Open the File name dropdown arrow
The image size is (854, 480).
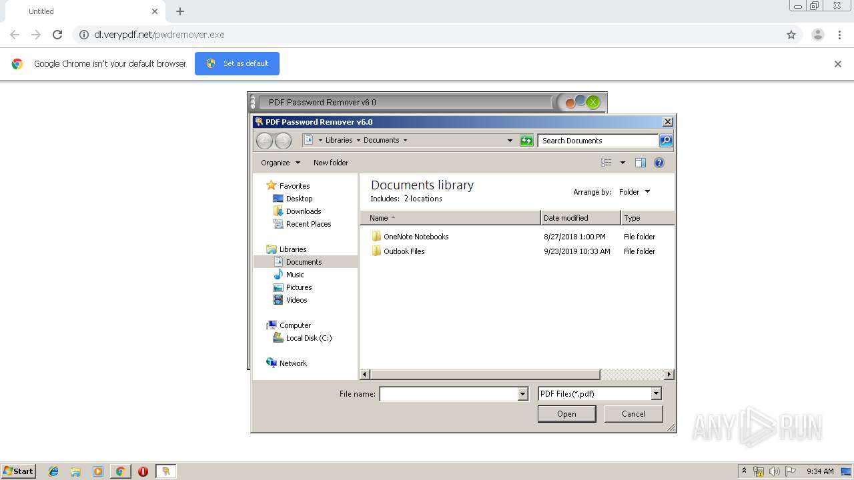coord(523,394)
